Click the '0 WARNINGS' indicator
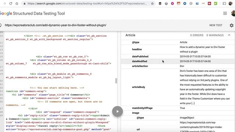This screenshot has width=235, height=132. tap(215, 35)
